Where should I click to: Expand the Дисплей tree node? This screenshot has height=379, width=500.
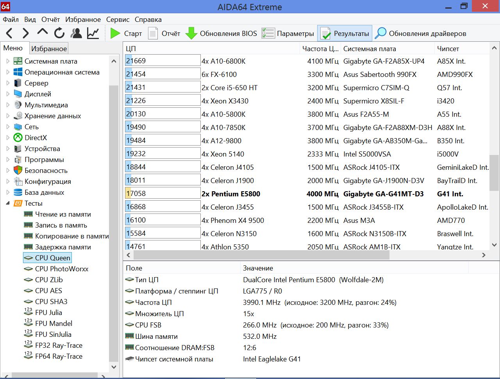coord(8,94)
